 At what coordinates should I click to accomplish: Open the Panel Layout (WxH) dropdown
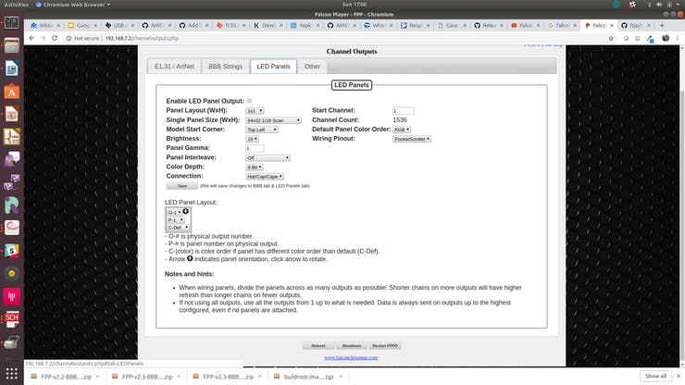[256, 110]
